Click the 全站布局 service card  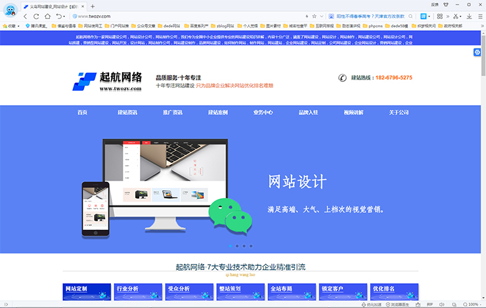point(292,292)
